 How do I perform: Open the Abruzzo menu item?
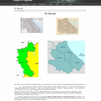click(58, 4)
